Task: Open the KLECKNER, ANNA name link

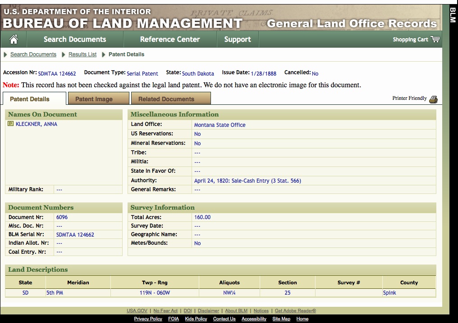Action: click(x=37, y=124)
